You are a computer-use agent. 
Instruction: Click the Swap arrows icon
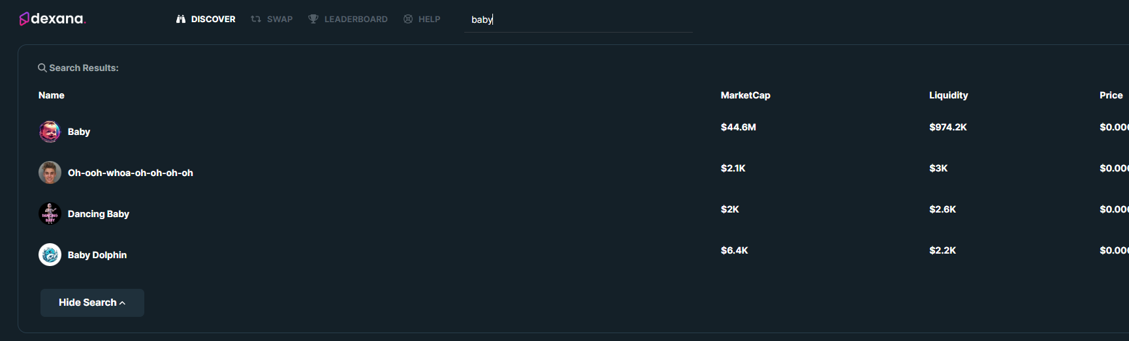pos(256,19)
